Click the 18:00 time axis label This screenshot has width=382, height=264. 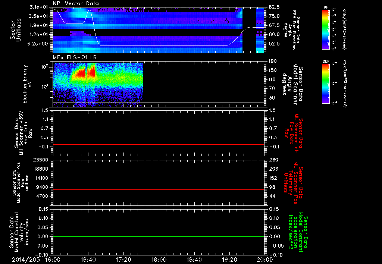coord(159,260)
